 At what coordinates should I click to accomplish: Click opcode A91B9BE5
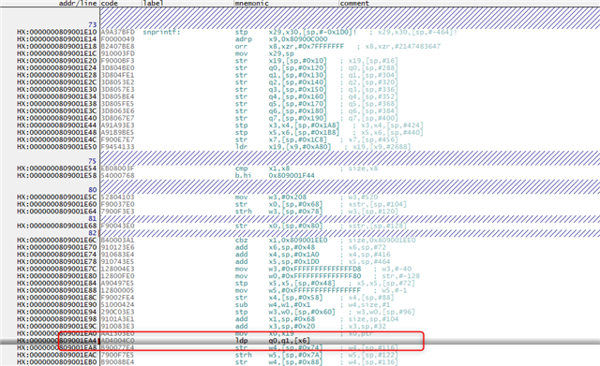(118, 133)
